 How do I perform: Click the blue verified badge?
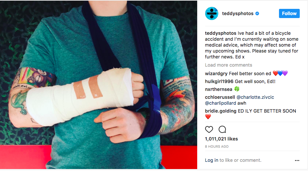pos(257,13)
